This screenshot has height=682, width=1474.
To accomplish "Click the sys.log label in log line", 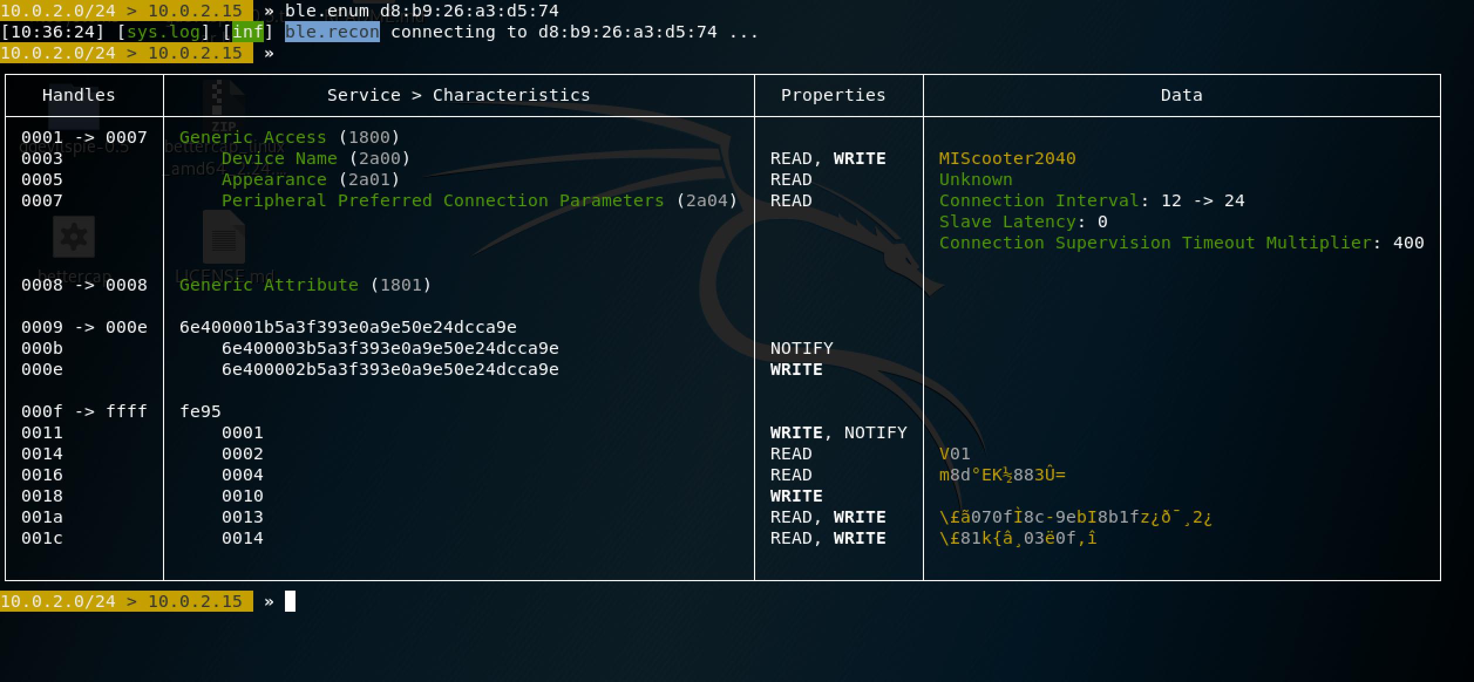I will (164, 32).
